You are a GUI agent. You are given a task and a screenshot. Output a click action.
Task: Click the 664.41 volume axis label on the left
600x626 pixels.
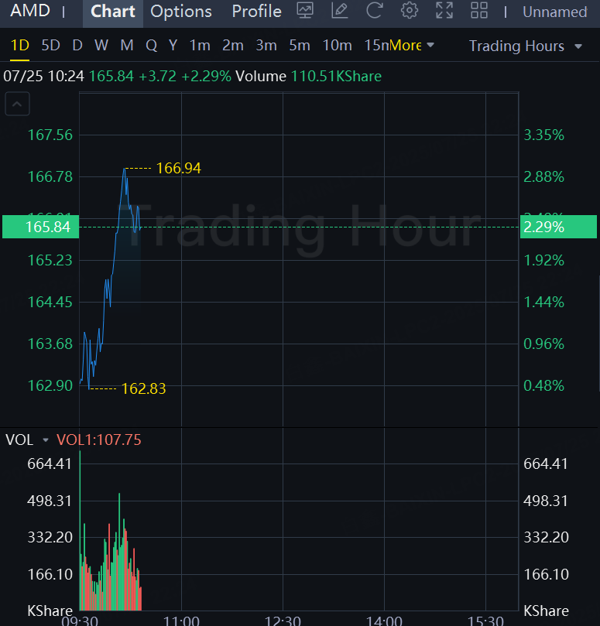49,464
